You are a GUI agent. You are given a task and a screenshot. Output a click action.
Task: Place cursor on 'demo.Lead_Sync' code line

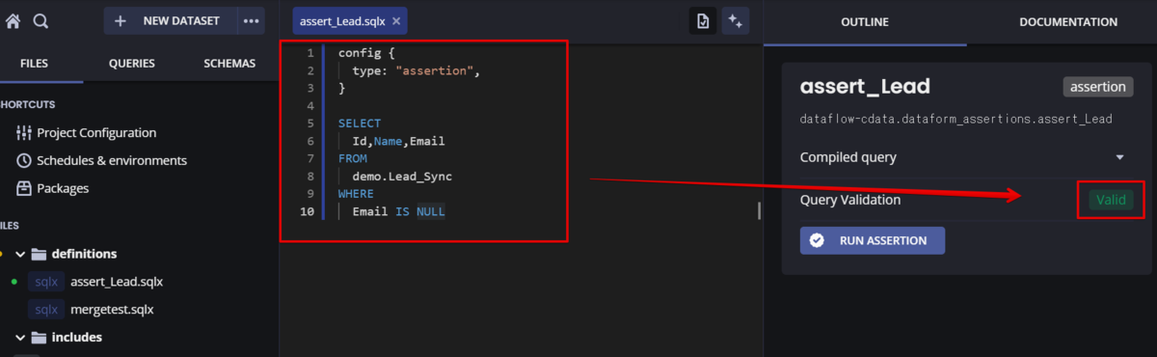tap(402, 177)
